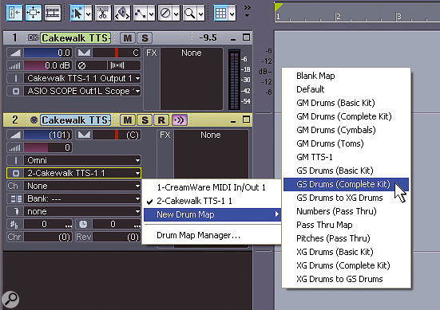Click the DXi synth icon on track 1
The image size is (440, 310).
coord(33,37)
